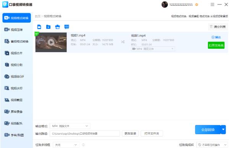The height and width of the screenshot is (148, 229).
Task: Open 视频水印 sidebar item
Action: [x=13, y=88]
